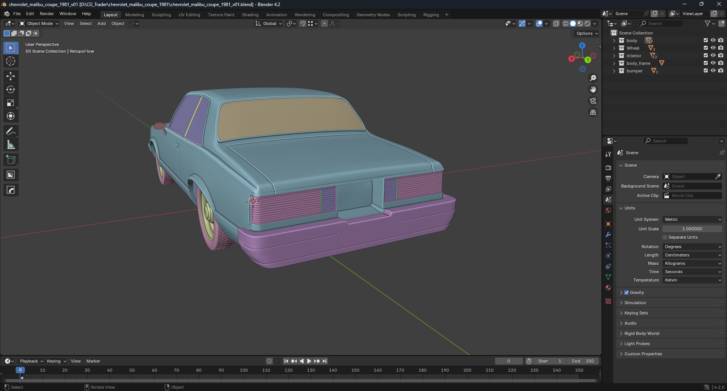Image resolution: width=727 pixels, height=391 pixels.
Task: Open the Modifiers properties tab
Action: 608,235
